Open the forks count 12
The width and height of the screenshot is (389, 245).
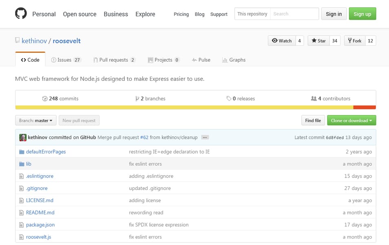point(370,41)
